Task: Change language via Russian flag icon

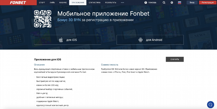Action: pos(179,3)
